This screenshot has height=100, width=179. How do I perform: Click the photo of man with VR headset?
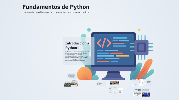[x=146, y=94]
